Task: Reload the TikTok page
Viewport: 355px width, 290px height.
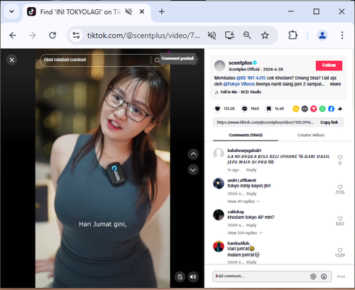Action: tap(53, 36)
